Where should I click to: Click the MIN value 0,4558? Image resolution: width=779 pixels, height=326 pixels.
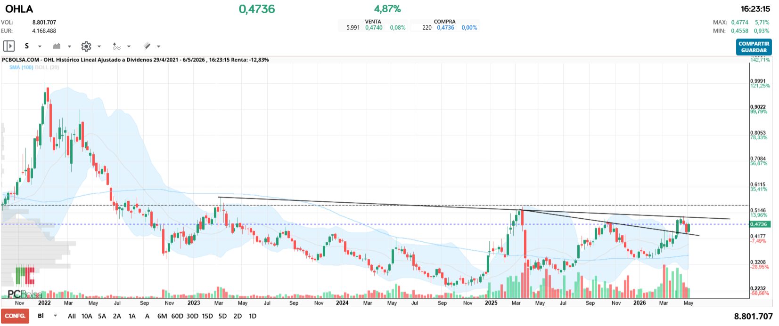click(x=740, y=31)
